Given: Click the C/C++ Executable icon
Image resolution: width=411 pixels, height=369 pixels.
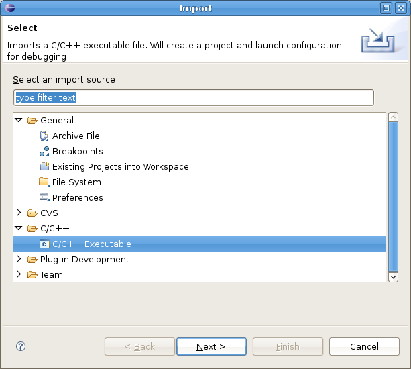Looking at the screenshot, I should pyautogui.click(x=44, y=244).
